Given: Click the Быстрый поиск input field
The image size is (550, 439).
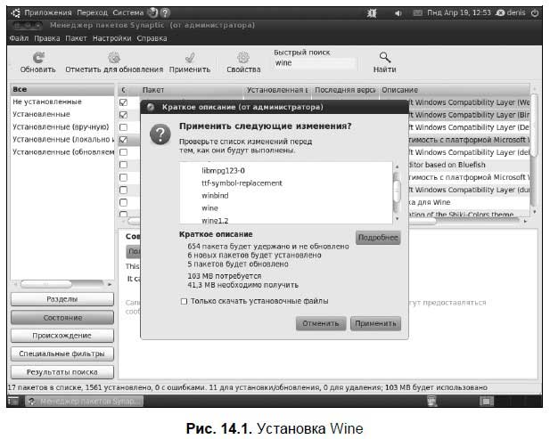Looking at the screenshot, I should 312,64.
